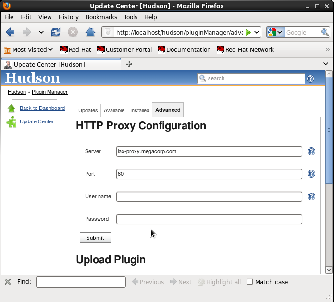Click the green Go arrow in address bar
The height and width of the screenshot is (302, 334).
point(248,32)
